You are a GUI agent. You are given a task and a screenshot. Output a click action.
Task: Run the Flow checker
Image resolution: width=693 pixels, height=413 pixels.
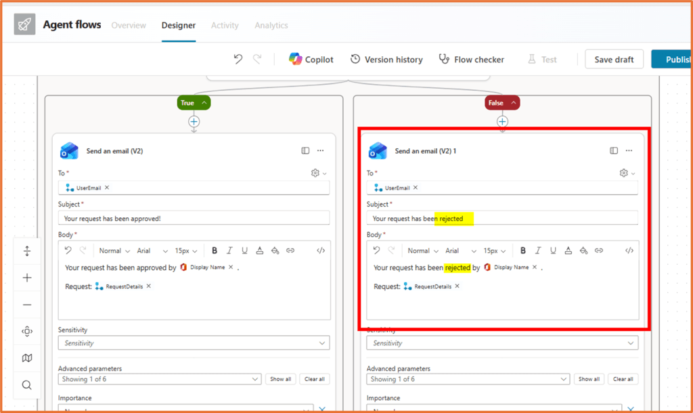pos(472,59)
